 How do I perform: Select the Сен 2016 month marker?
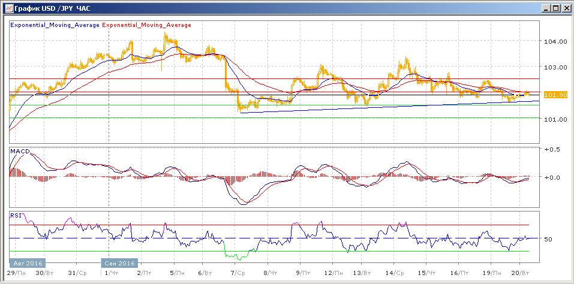point(119,262)
